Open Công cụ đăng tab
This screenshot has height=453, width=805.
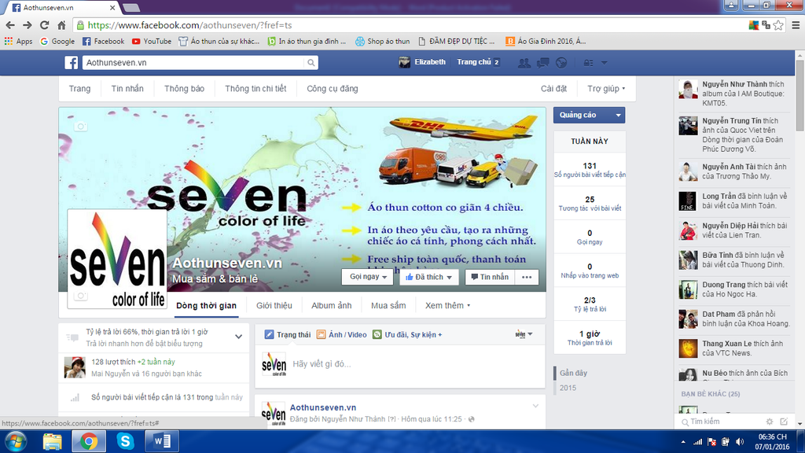point(333,88)
